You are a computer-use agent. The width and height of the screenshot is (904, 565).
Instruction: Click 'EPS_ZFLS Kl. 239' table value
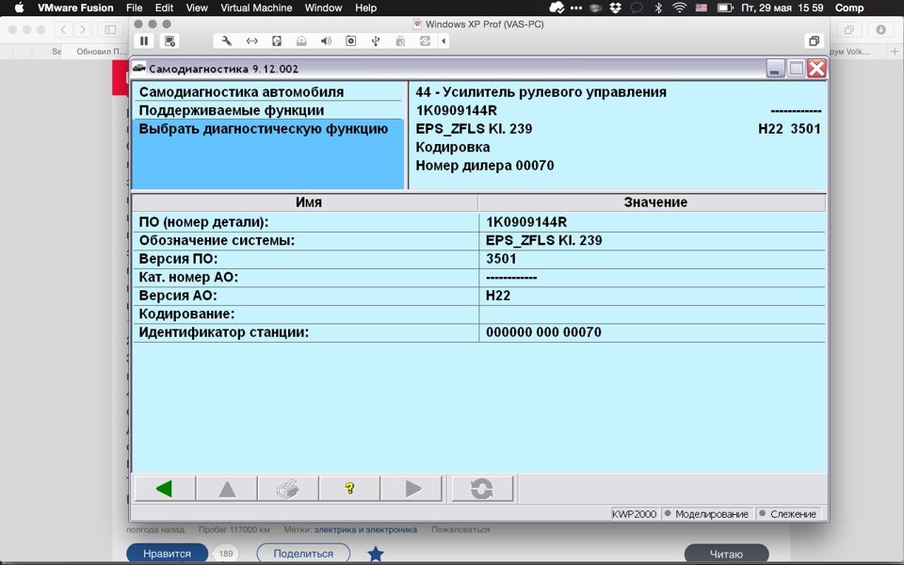543,240
